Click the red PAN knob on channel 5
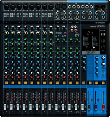 (32, 77)
